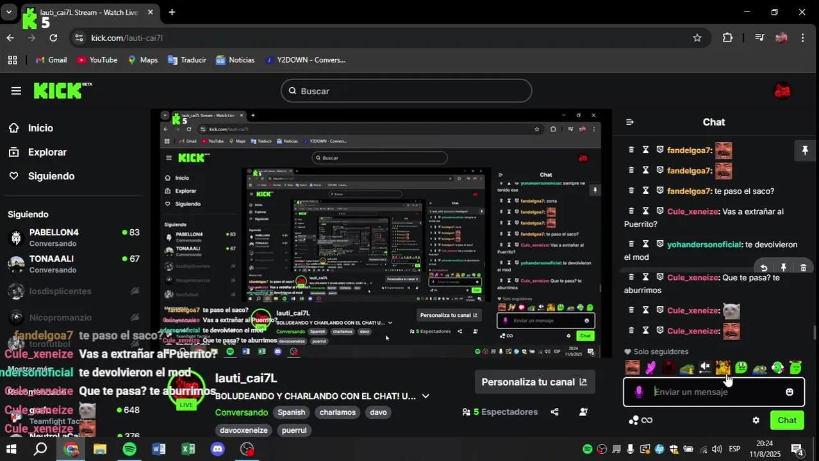Toggle notifications for losdisplicentes channel
This screenshot has width=819, height=461.
[x=135, y=291]
